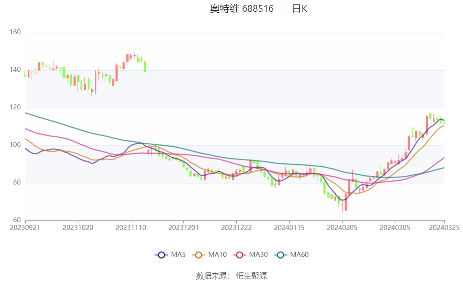Select the 80 price axis label
The width and height of the screenshot is (463, 281).
point(17,183)
